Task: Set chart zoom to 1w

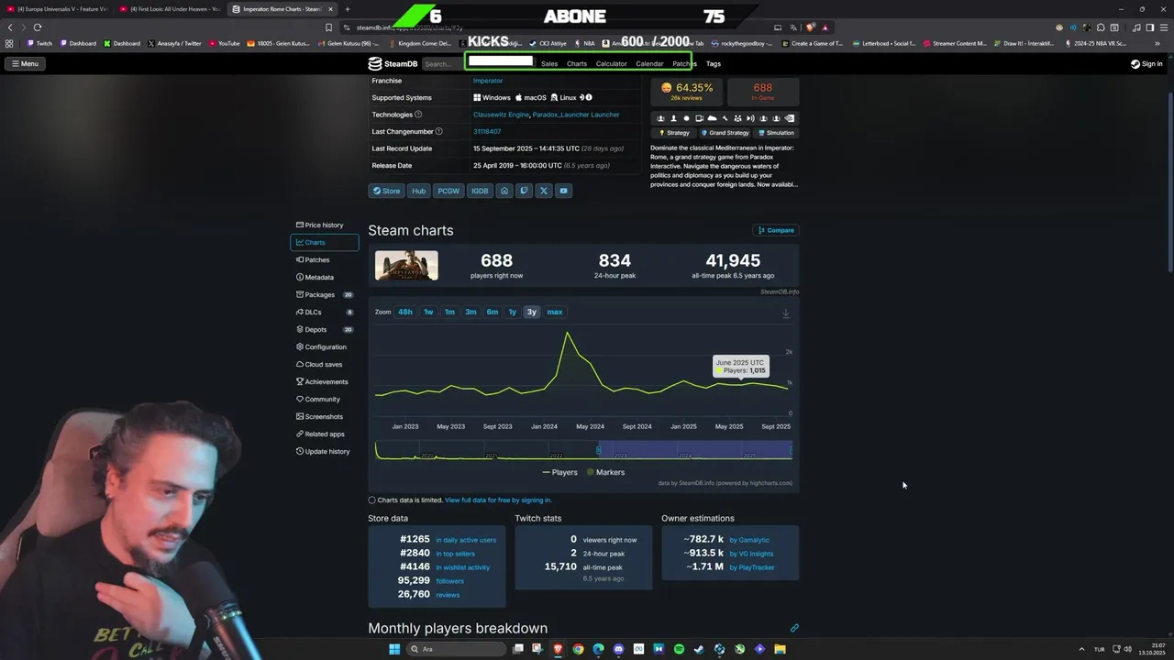Action: (428, 312)
